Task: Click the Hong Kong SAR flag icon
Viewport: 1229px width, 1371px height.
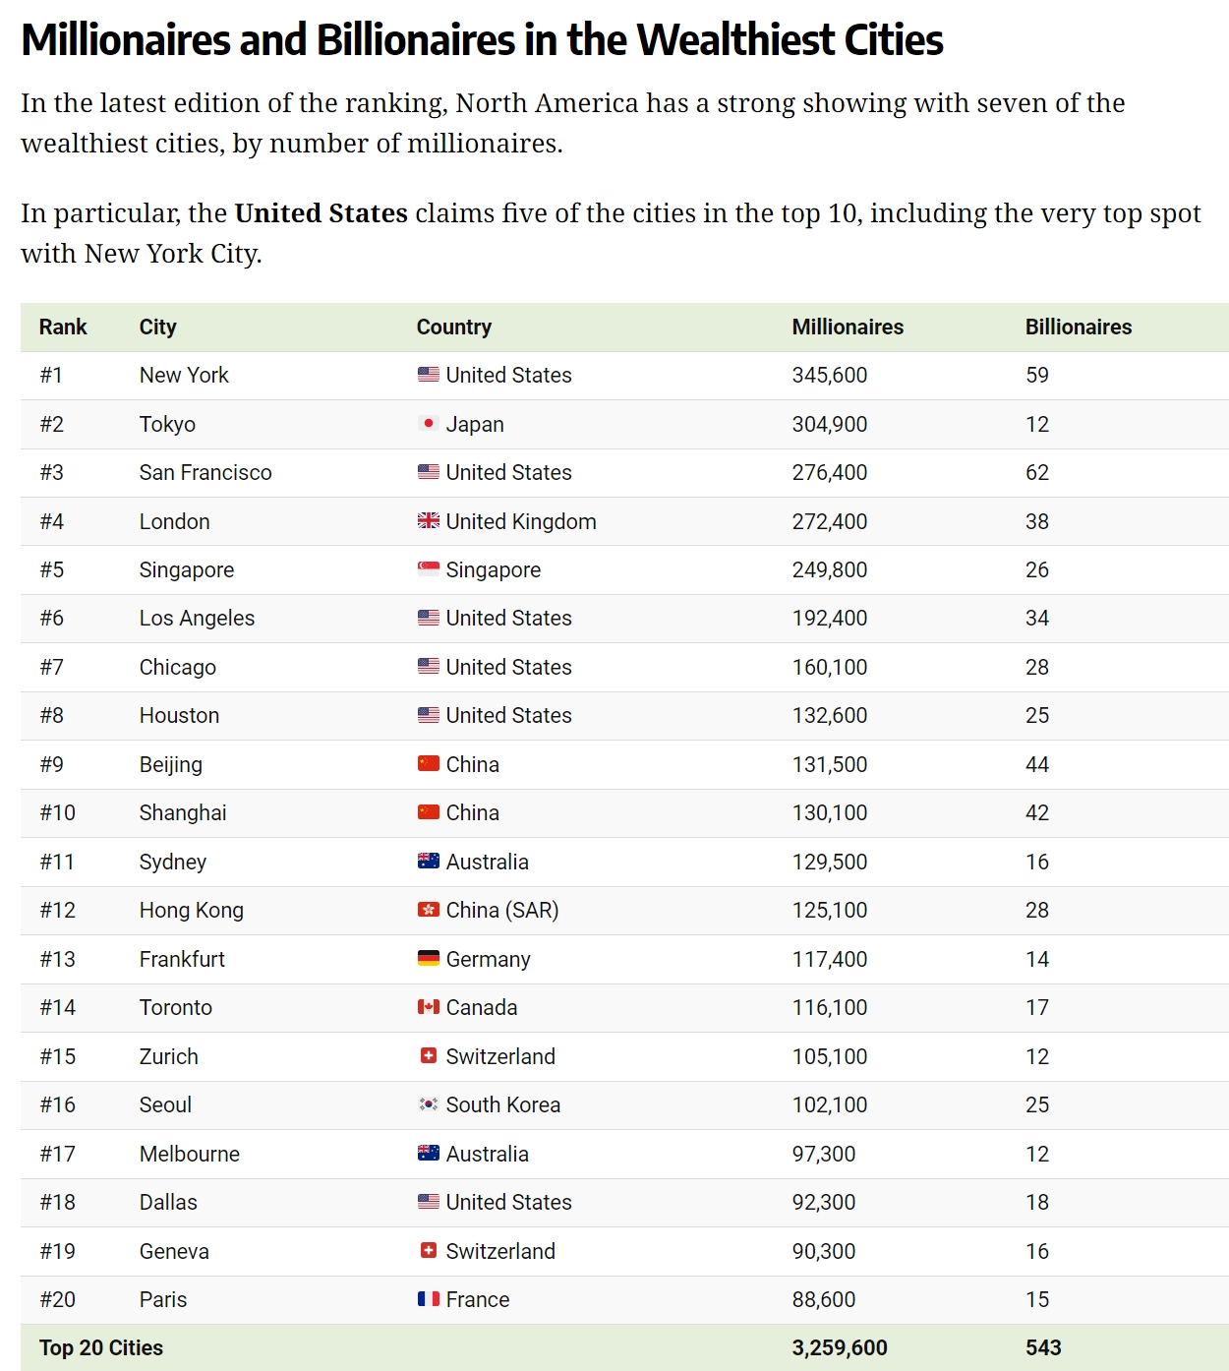Action: tap(428, 910)
